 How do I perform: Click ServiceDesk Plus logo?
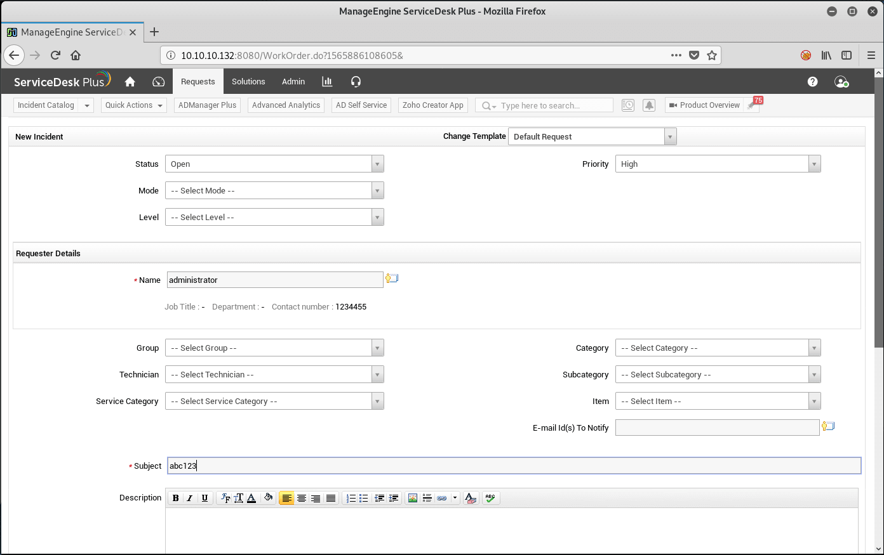[x=62, y=81]
